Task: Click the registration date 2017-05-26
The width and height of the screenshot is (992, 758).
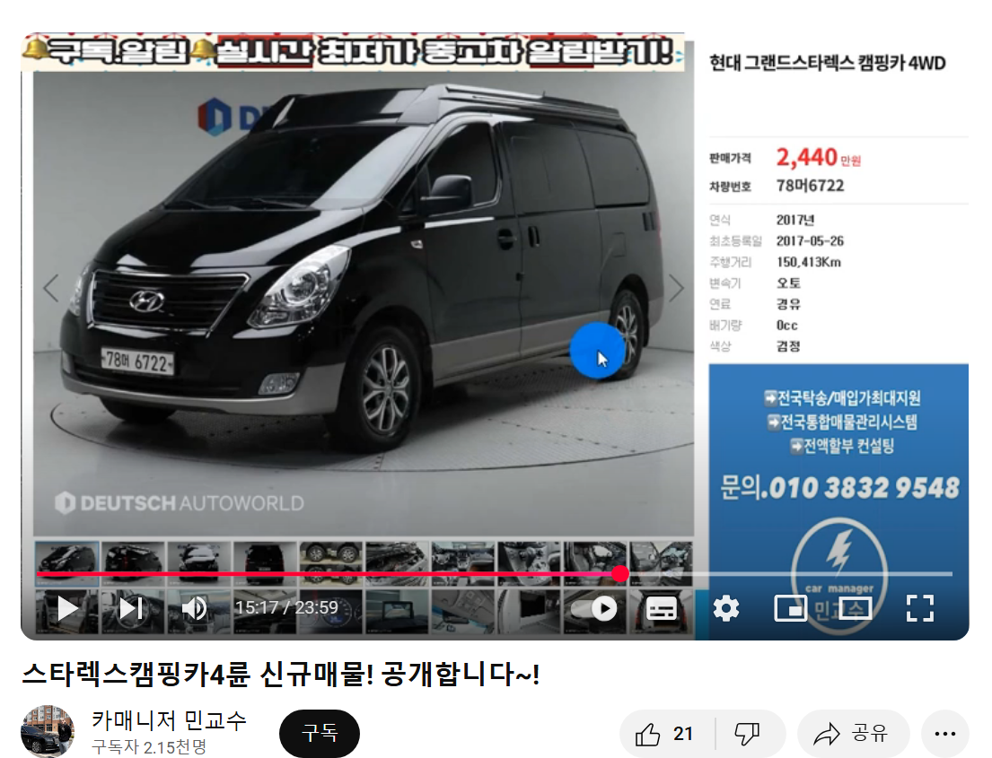Action: point(810,241)
